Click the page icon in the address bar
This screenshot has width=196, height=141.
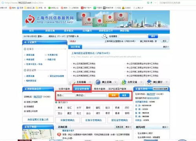tap(2, 3)
